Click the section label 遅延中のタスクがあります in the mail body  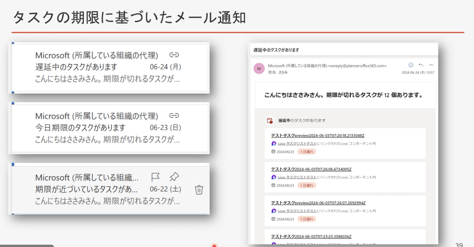(x=302, y=120)
